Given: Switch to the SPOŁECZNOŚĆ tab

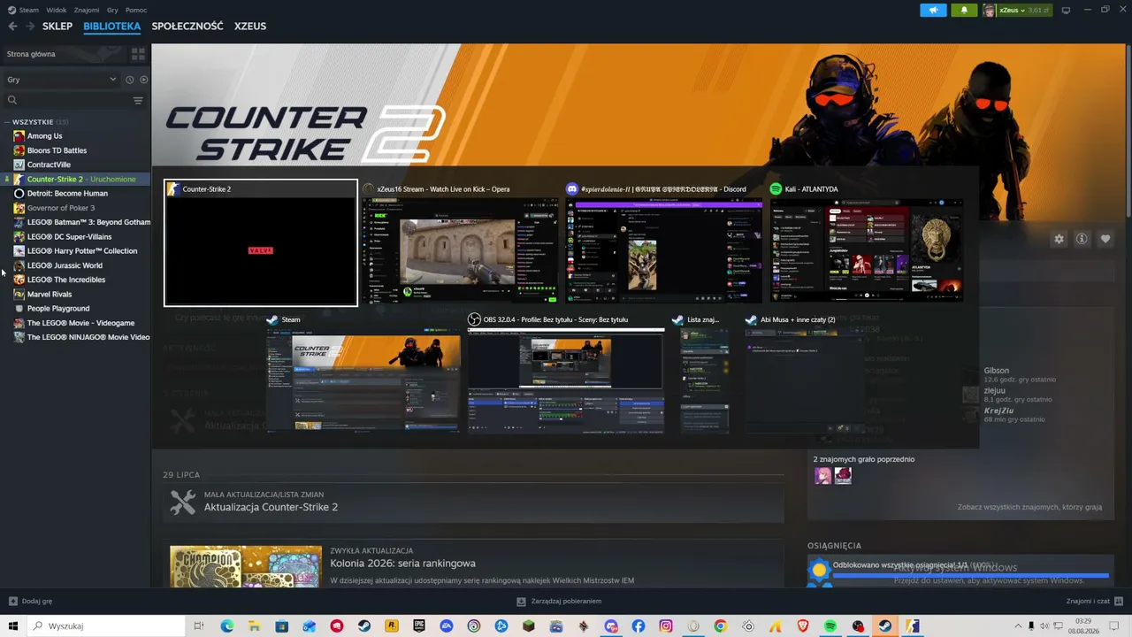Looking at the screenshot, I should pos(187,27).
